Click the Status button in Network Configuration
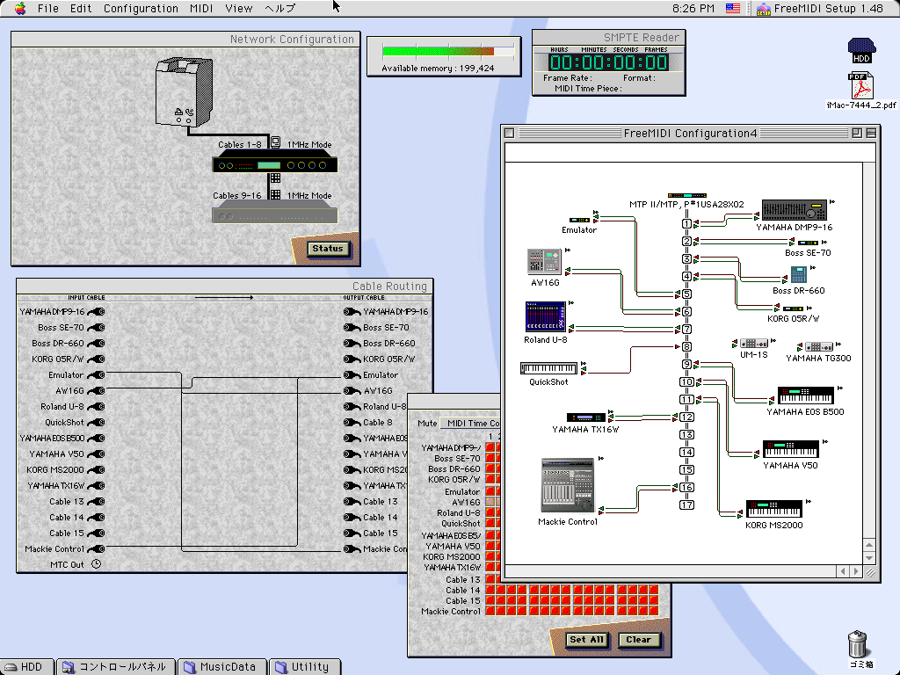The width and height of the screenshot is (900, 675). click(328, 249)
